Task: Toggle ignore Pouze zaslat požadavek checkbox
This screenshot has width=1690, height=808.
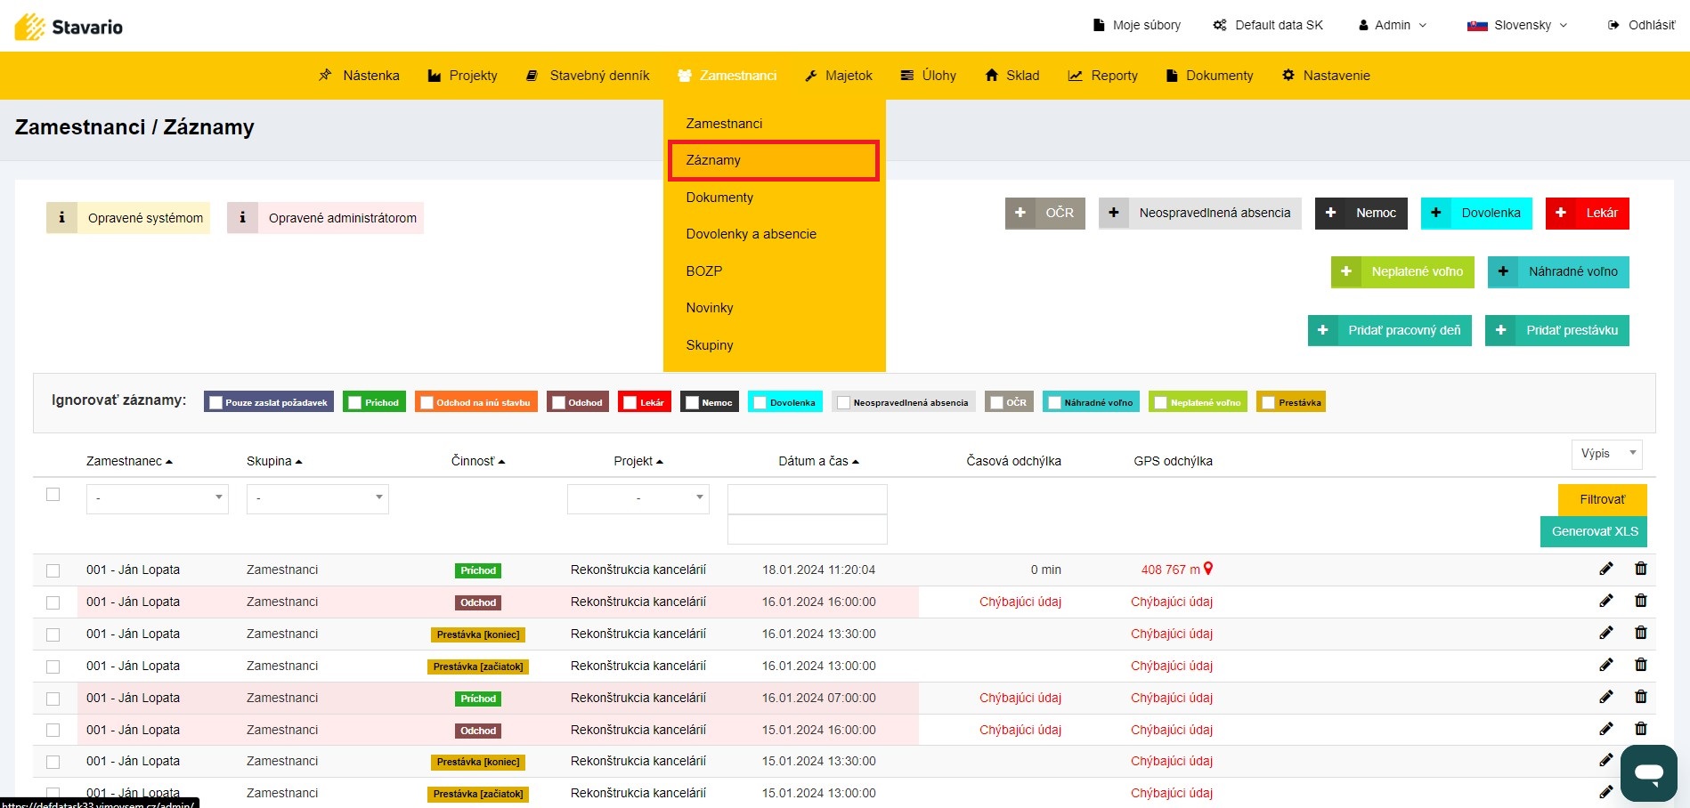Action: pos(215,402)
